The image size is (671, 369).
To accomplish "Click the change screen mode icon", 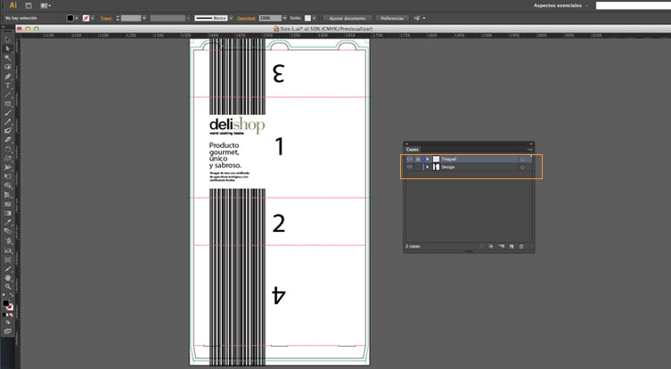I will coord(7,332).
